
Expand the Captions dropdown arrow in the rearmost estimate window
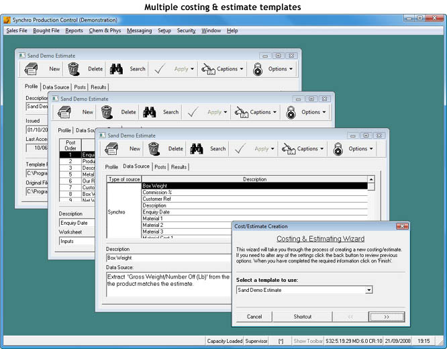tap(242, 69)
